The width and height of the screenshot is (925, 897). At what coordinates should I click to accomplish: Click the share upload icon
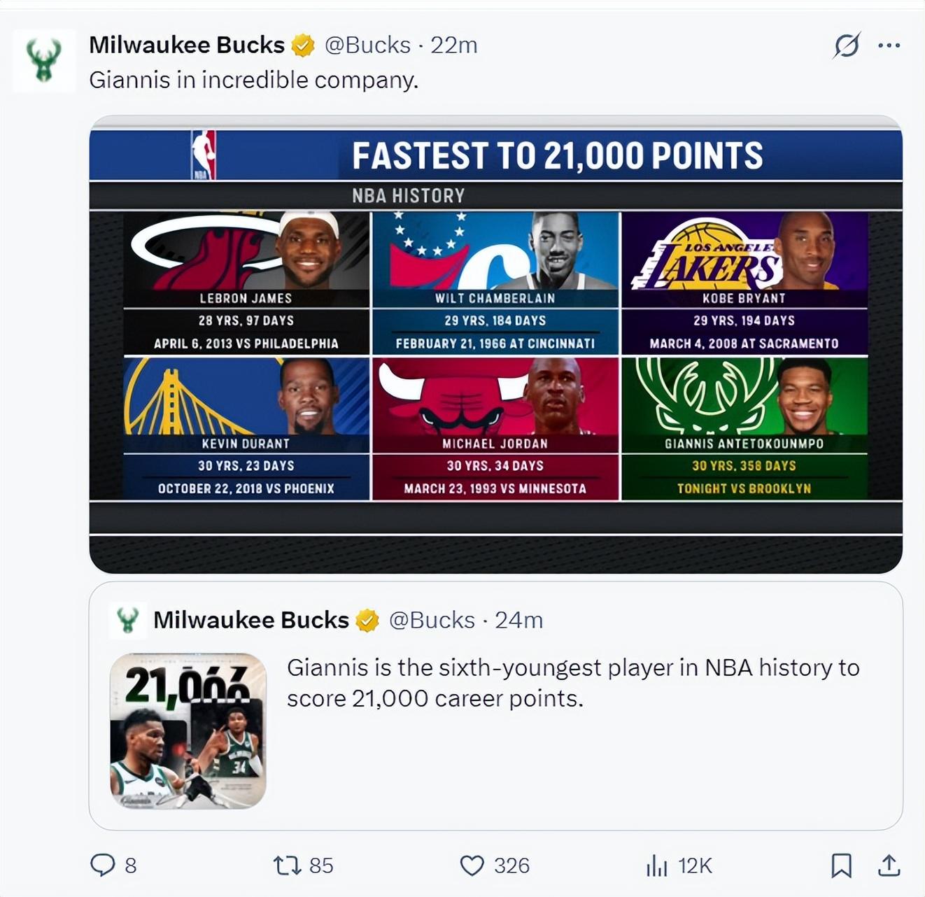[889, 866]
